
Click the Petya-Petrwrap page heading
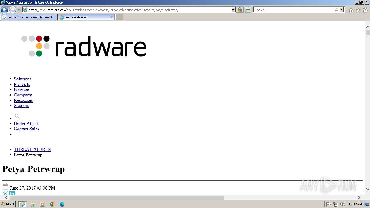[34, 169]
